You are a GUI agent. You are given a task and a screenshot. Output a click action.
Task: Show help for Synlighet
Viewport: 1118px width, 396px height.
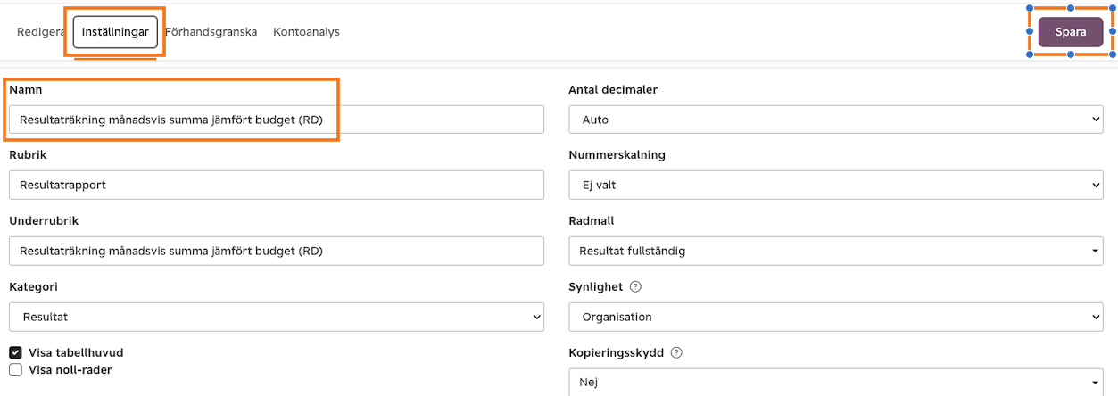click(636, 286)
